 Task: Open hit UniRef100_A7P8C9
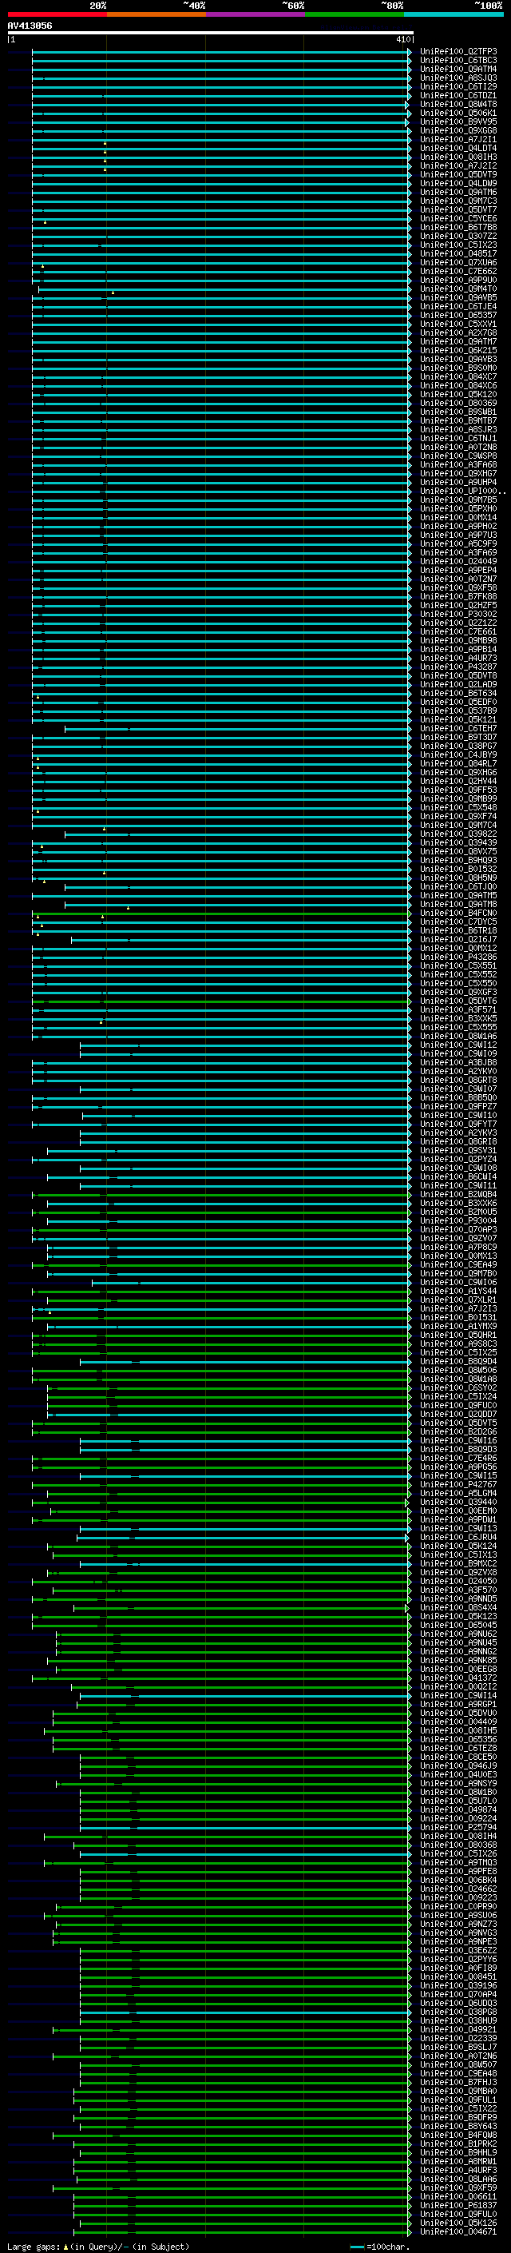pos(458,1248)
